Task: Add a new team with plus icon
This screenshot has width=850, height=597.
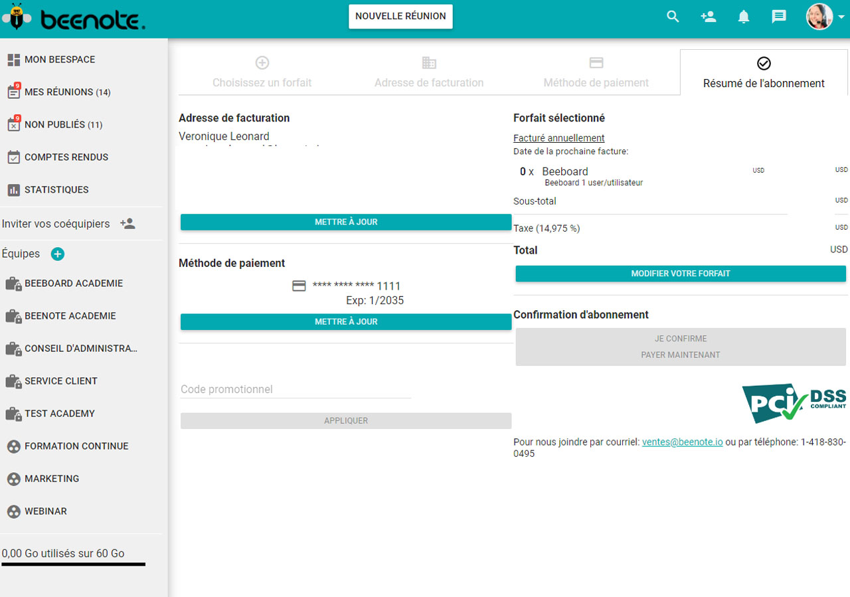Action: click(x=58, y=254)
